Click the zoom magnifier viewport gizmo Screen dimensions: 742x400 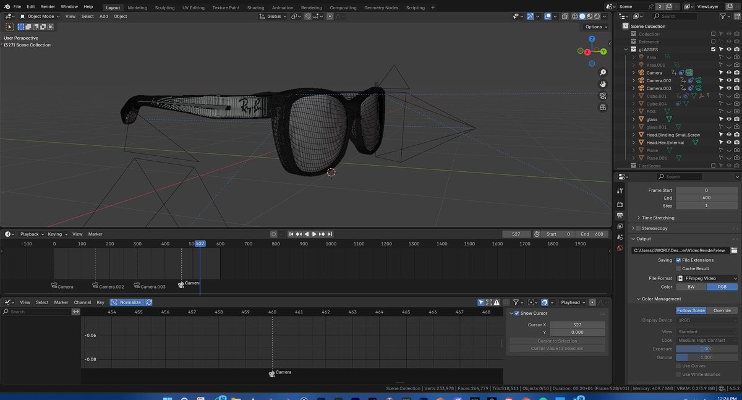tap(603, 73)
